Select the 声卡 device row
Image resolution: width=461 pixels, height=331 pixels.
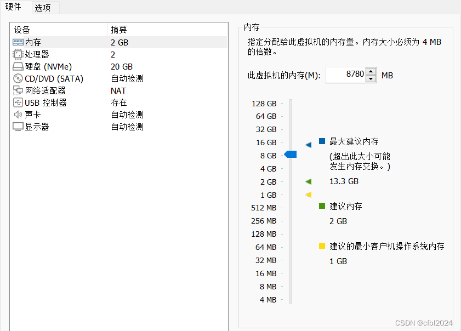coord(119,115)
